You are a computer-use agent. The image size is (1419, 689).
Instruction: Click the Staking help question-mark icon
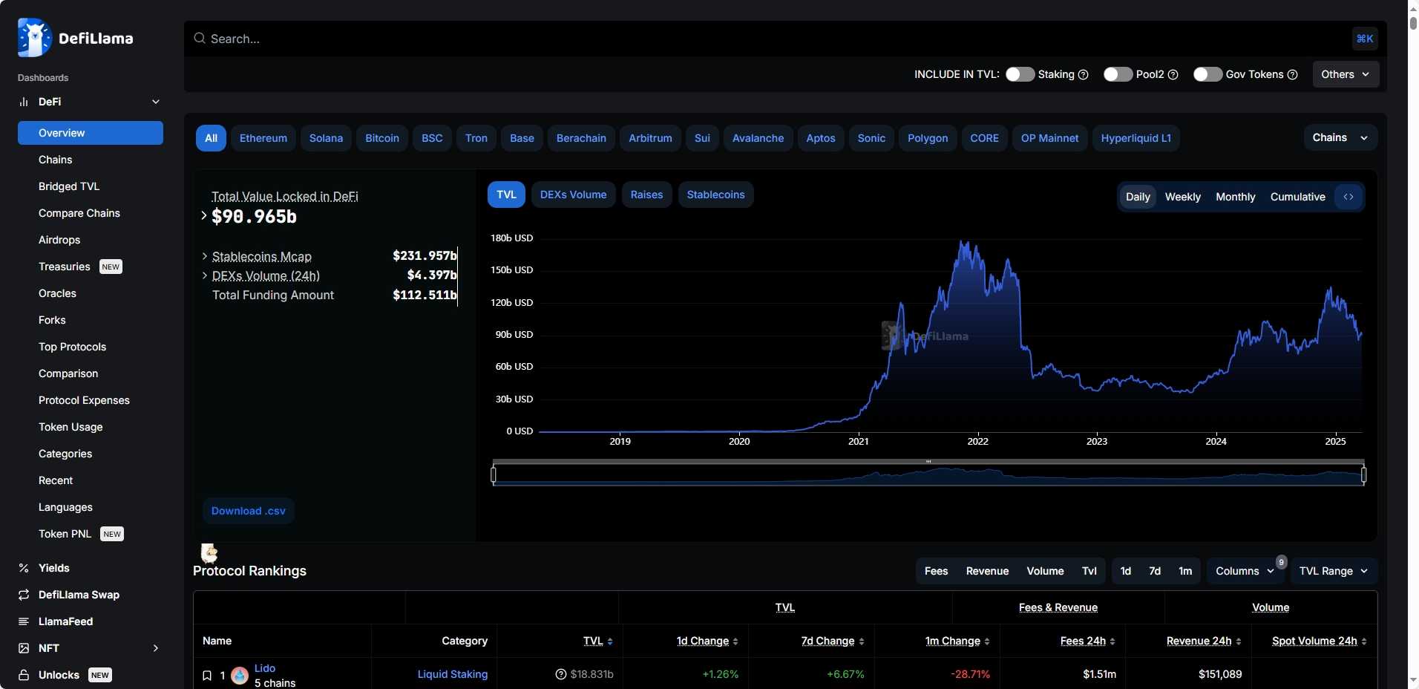point(1083,75)
